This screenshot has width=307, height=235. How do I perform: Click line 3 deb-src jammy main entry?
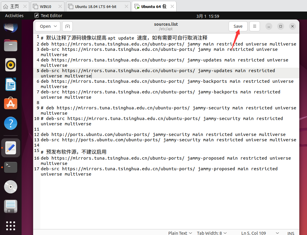click(159, 52)
